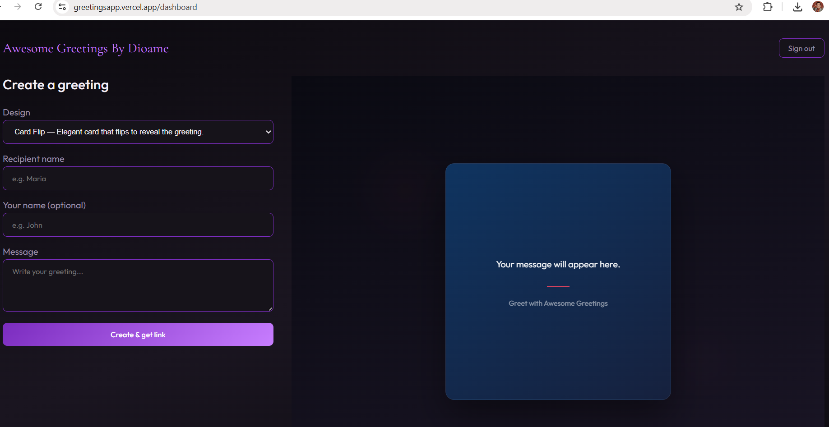Click the address bar URL text
The width and height of the screenshot is (829, 427).
point(135,7)
